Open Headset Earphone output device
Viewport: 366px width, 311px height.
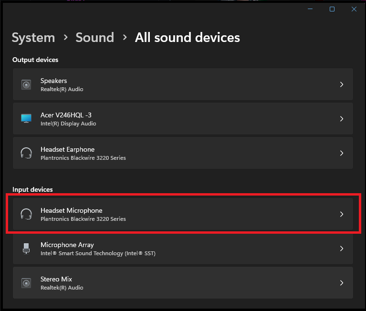pos(183,153)
